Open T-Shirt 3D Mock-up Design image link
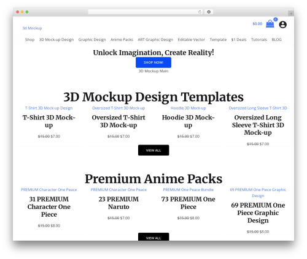The image size is (307, 259). pos(49,108)
